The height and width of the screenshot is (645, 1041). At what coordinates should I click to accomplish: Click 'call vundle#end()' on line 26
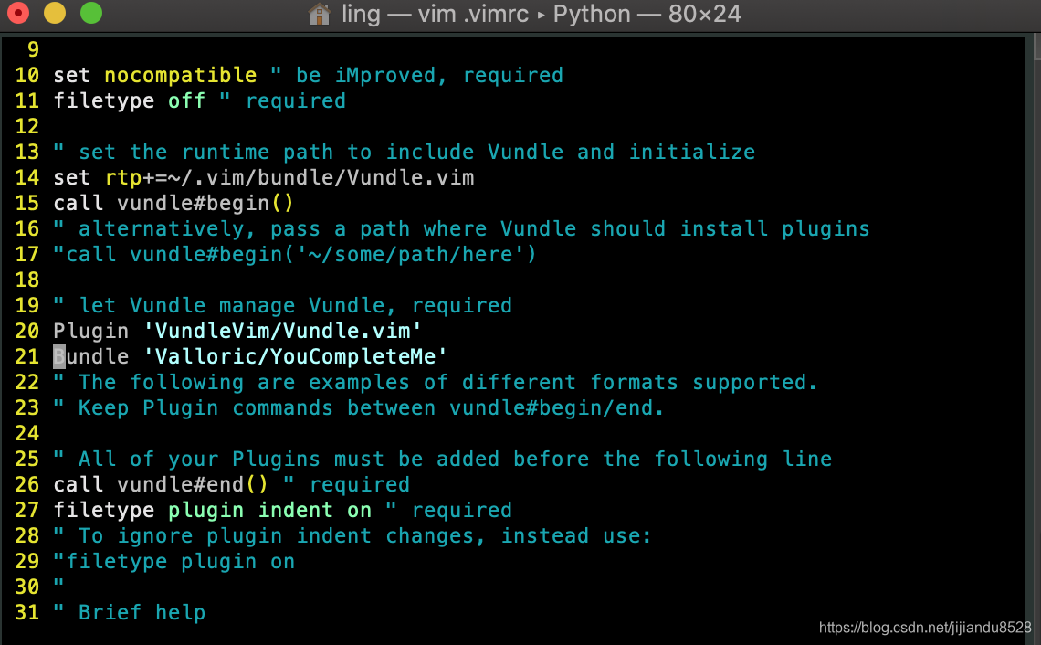tap(161, 485)
